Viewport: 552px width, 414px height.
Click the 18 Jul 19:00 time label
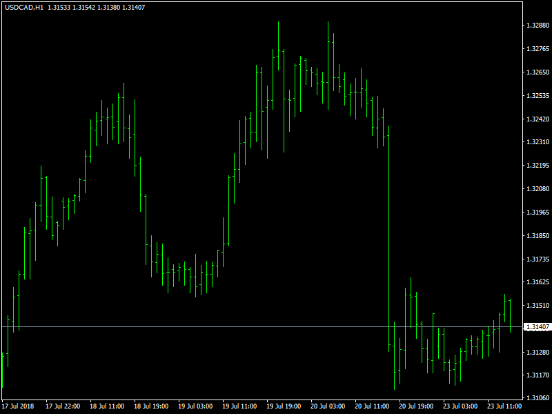pos(151,406)
